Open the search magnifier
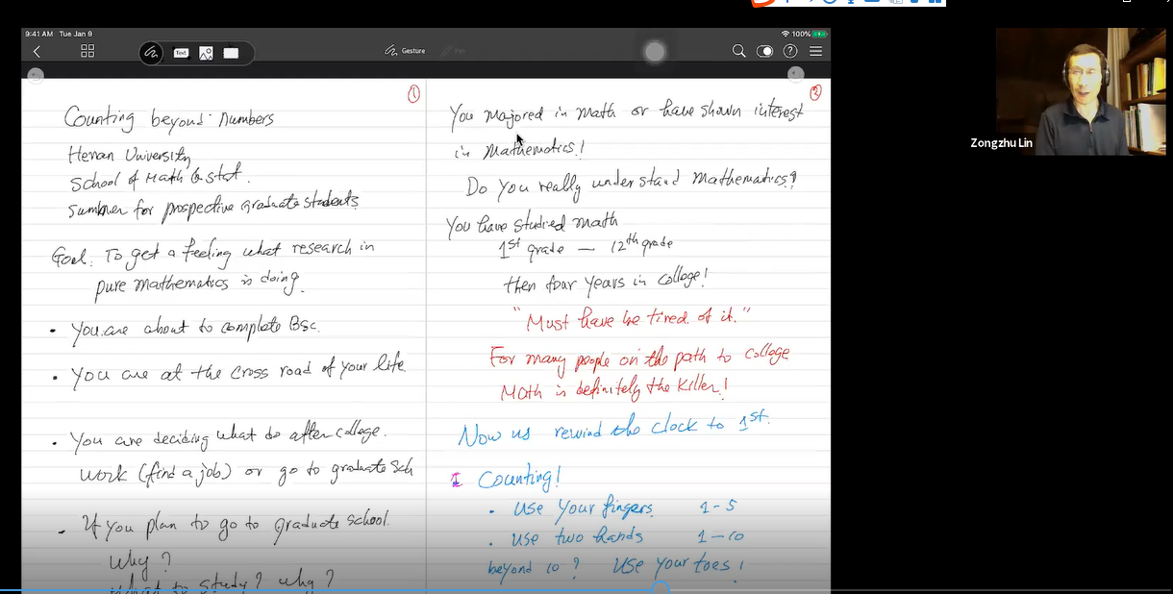Viewport: 1173px width, 594px height. [x=738, y=52]
